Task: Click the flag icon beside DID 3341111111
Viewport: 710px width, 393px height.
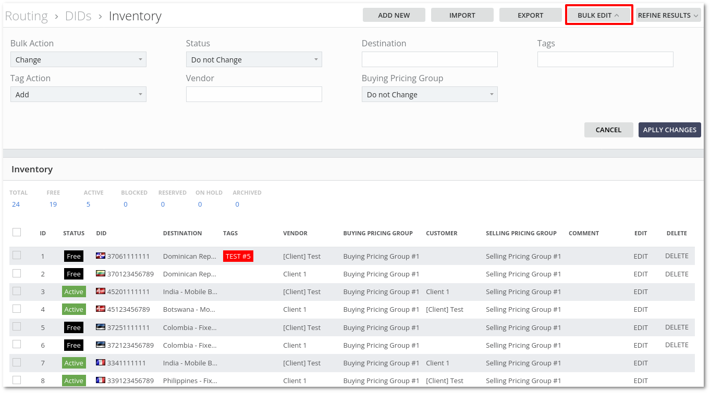Action: pyautogui.click(x=101, y=363)
